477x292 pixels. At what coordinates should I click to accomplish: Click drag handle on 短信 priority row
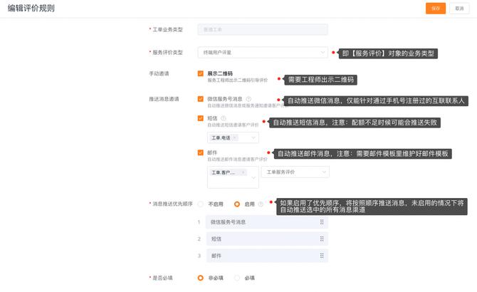tap(322, 239)
